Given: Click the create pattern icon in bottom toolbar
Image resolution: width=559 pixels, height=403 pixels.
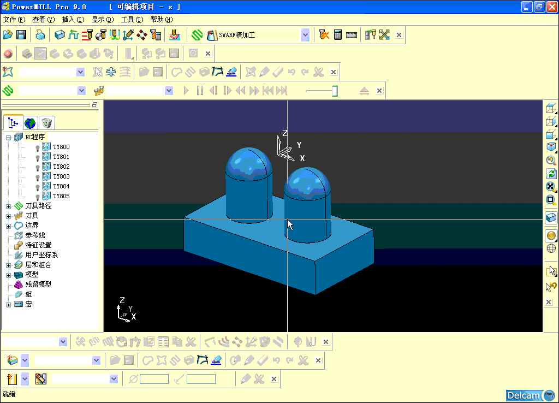Looking at the screenshot, I should (x=12, y=360).
